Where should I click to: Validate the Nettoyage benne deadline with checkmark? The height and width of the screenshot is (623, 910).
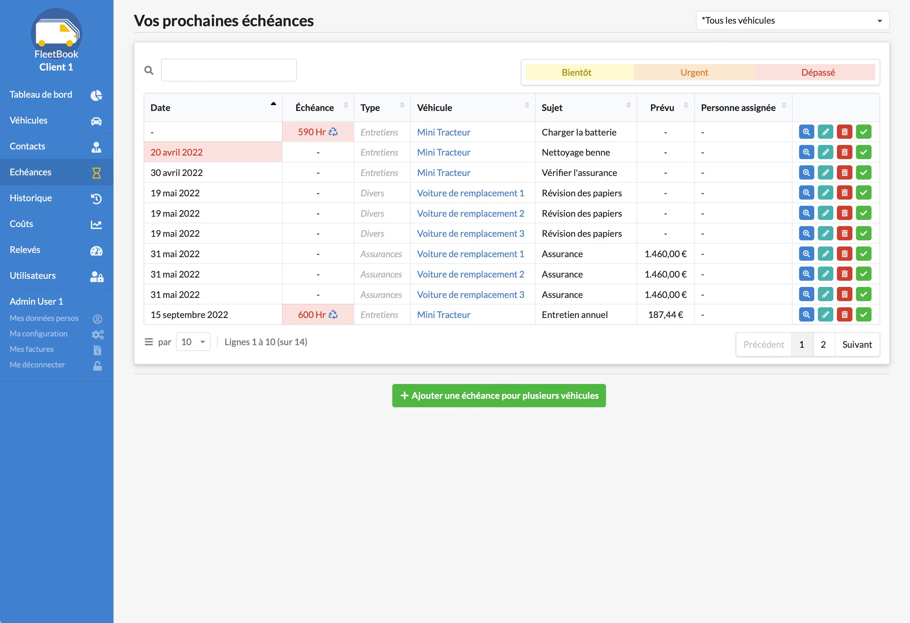click(x=863, y=152)
